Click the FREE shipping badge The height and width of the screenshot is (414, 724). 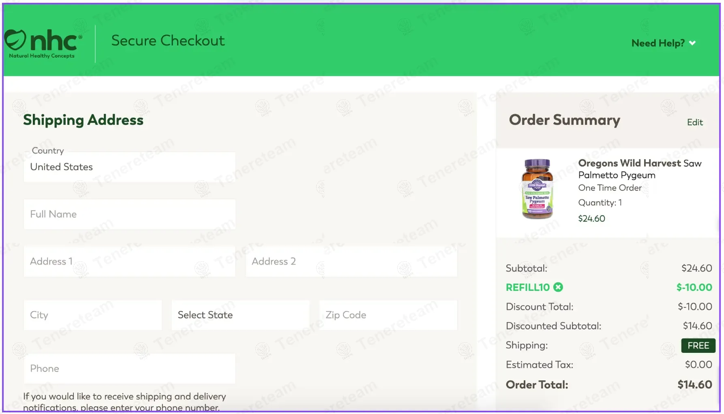[x=698, y=346]
